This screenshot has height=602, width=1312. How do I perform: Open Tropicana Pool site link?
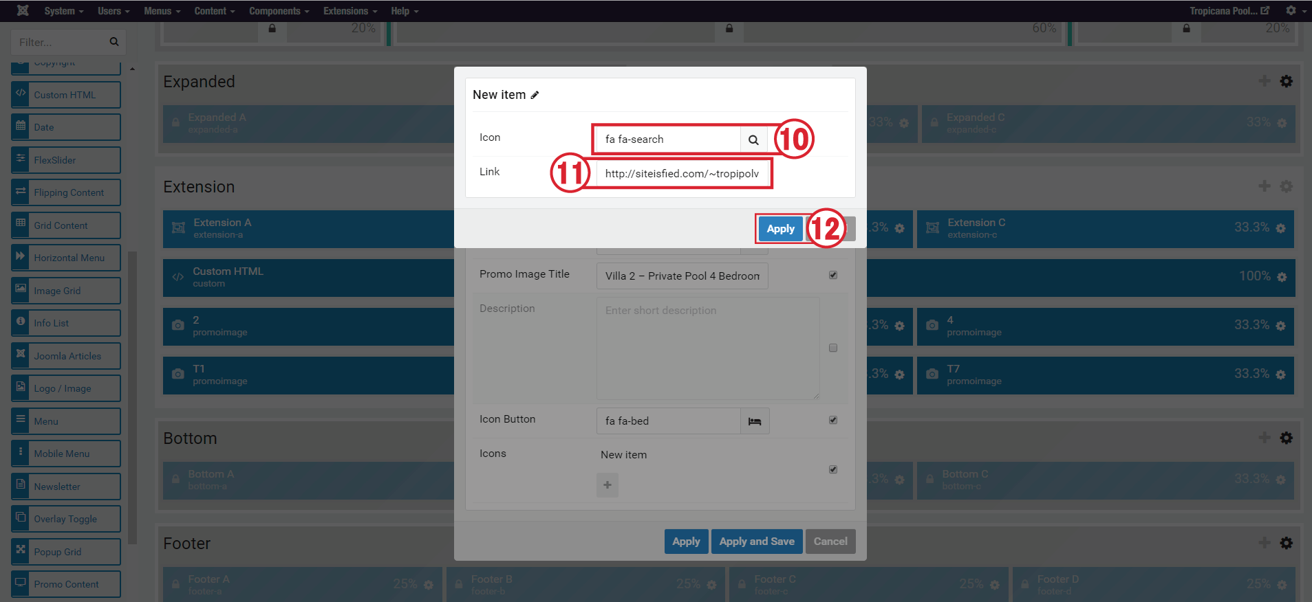(x=1229, y=11)
